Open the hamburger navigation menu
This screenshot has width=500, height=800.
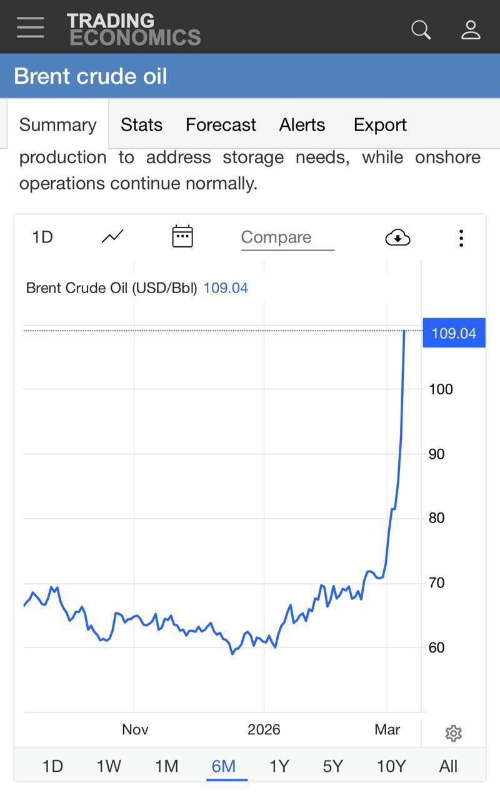click(30, 27)
